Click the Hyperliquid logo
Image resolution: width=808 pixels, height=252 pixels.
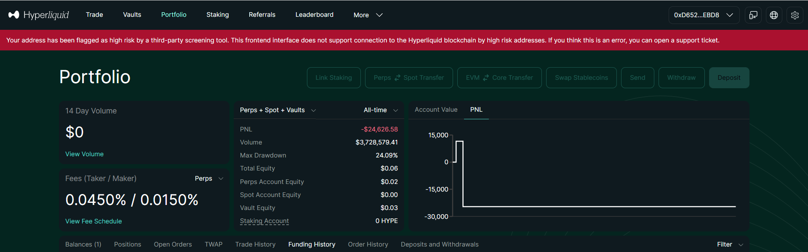(38, 15)
